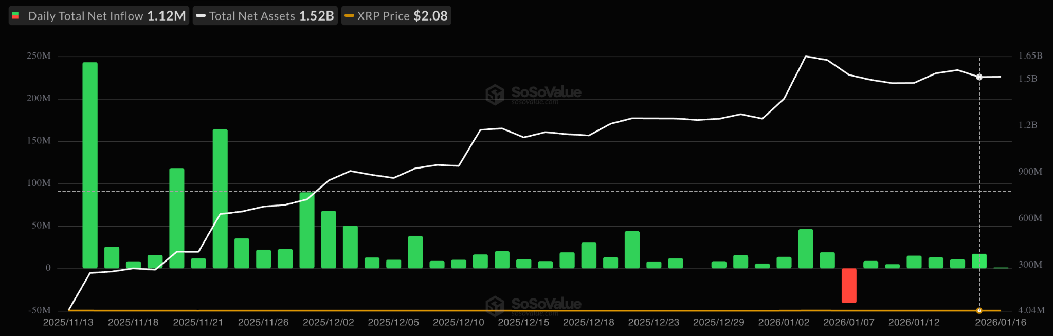The height and width of the screenshot is (336, 1053).
Task: Click the orange line icon beside XRP Price
Action: click(349, 16)
